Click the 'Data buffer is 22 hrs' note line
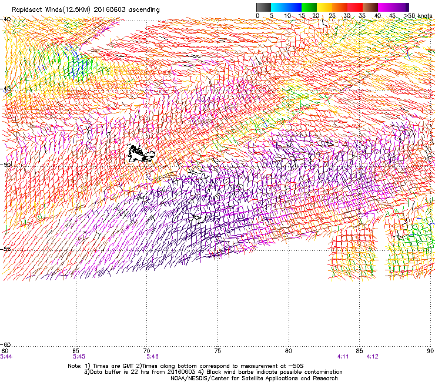The image size is (435, 382). (213, 372)
